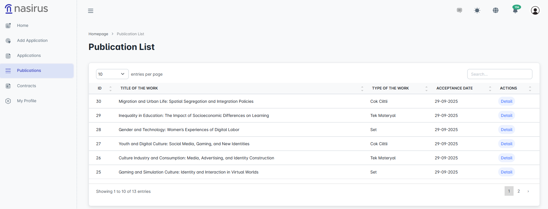The image size is (548, 209).
Task: Open the chat messages icon
Action: (x=459, y=10)
